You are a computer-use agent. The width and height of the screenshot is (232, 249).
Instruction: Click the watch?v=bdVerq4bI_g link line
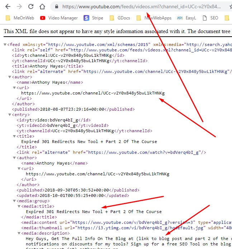click(111, 152)
